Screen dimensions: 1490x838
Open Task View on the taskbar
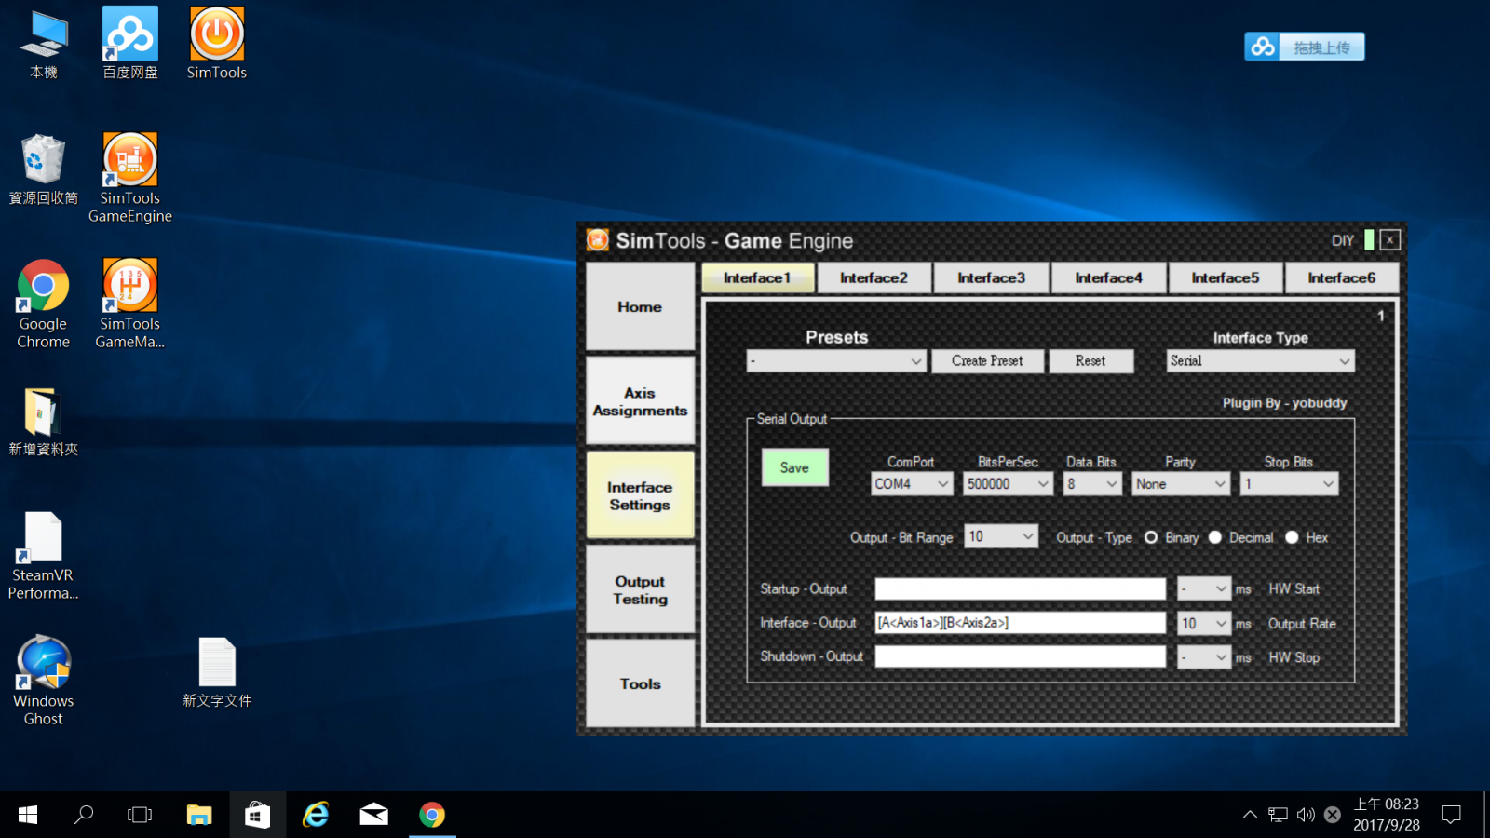pos(140,815)
